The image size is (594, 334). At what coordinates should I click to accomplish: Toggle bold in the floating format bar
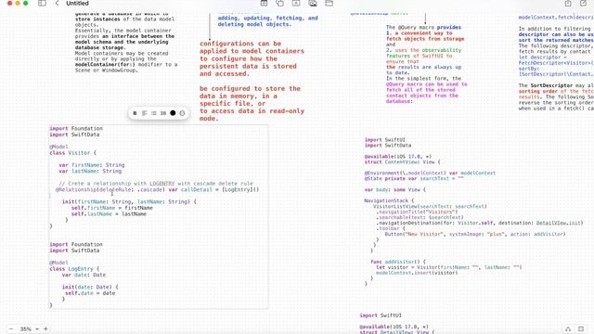click(x=135, y=113)
